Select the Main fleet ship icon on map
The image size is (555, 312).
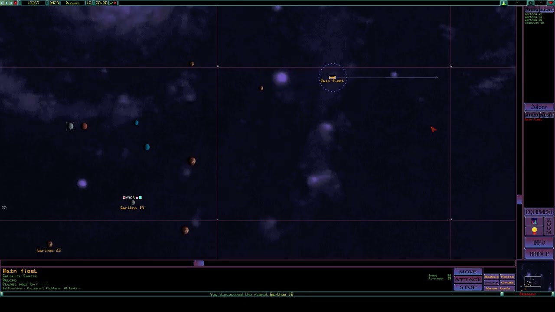point(332,77)
